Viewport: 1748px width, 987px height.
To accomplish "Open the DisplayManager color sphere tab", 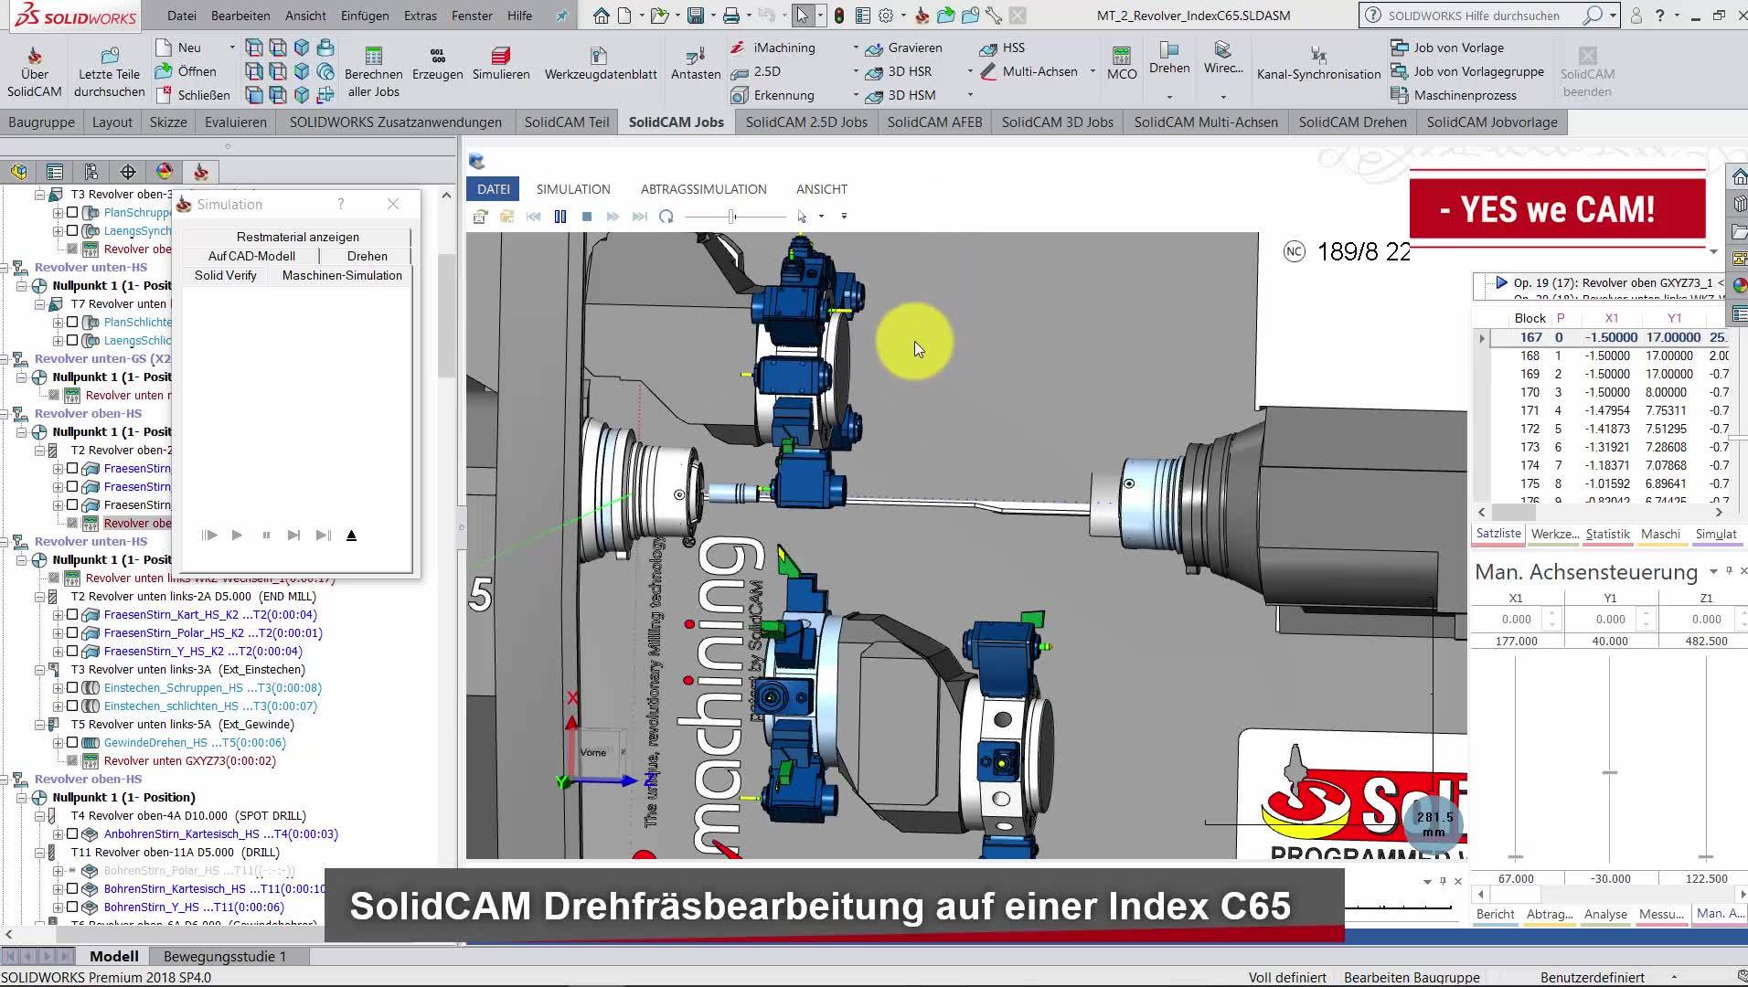I will coord(165,172).
